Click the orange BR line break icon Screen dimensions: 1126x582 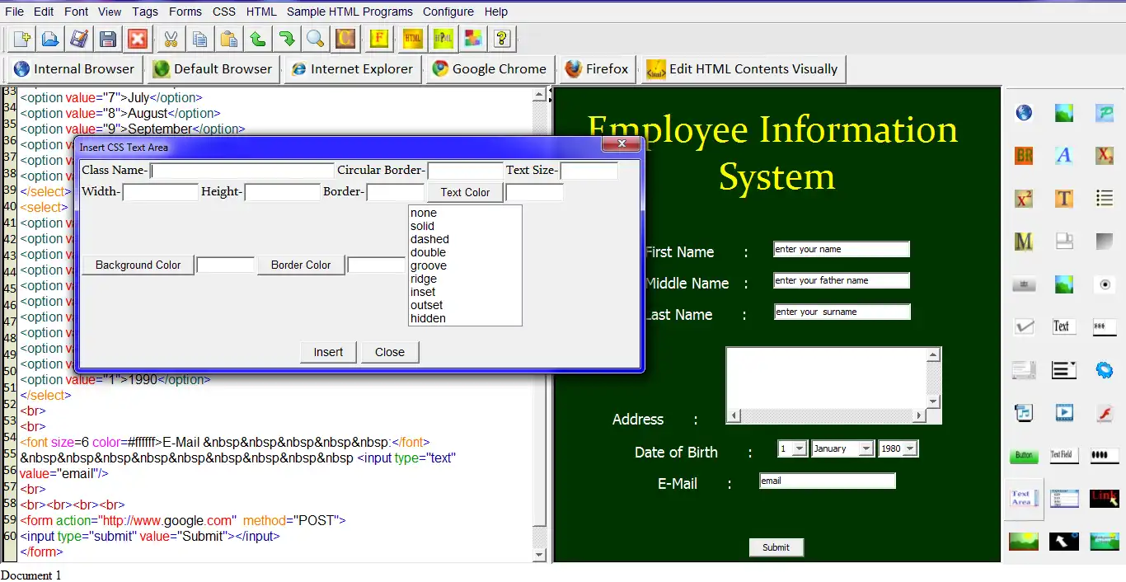click(1024, 155)
